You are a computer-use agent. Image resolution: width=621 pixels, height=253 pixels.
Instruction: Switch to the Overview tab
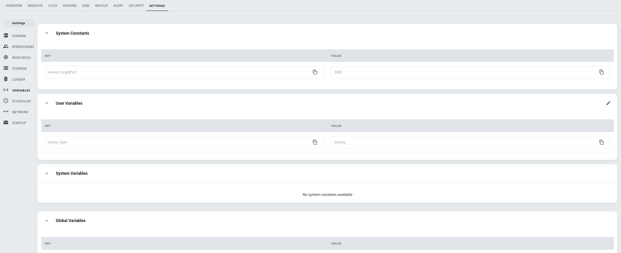[x=14, y=5]
